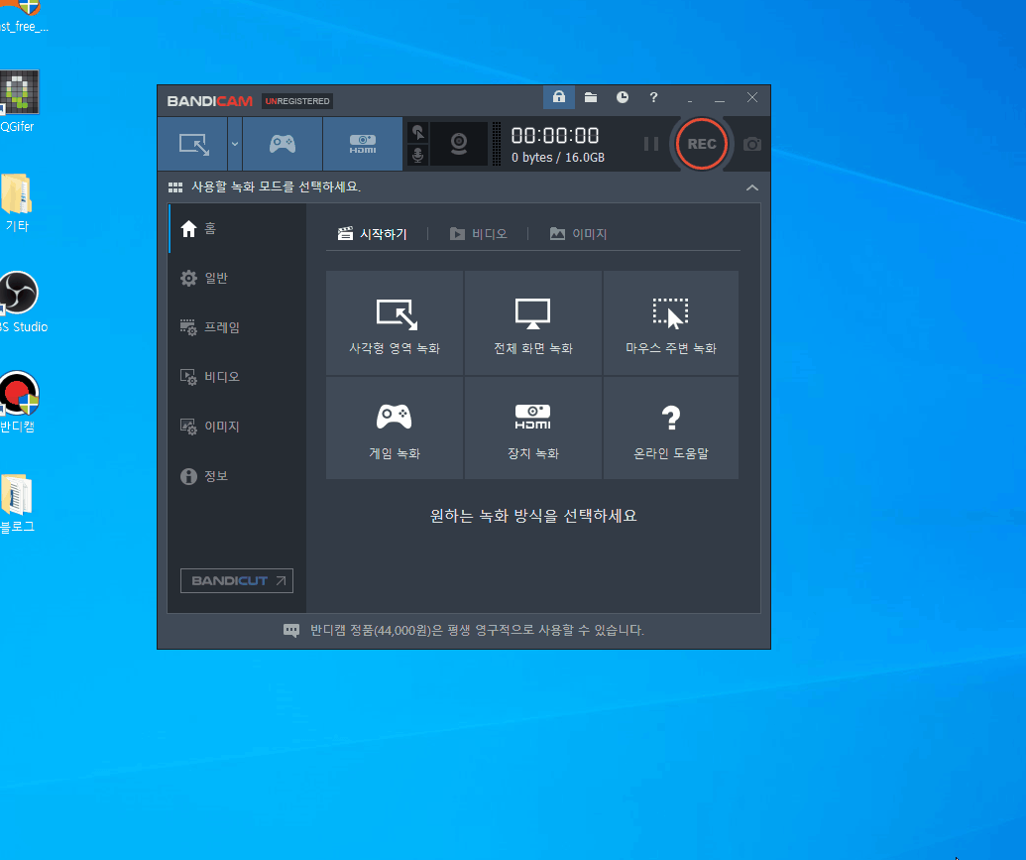Click the BANDICUT link button
Image resolution: width=1026 pixels, height=860 pixels.
[237, 580]
